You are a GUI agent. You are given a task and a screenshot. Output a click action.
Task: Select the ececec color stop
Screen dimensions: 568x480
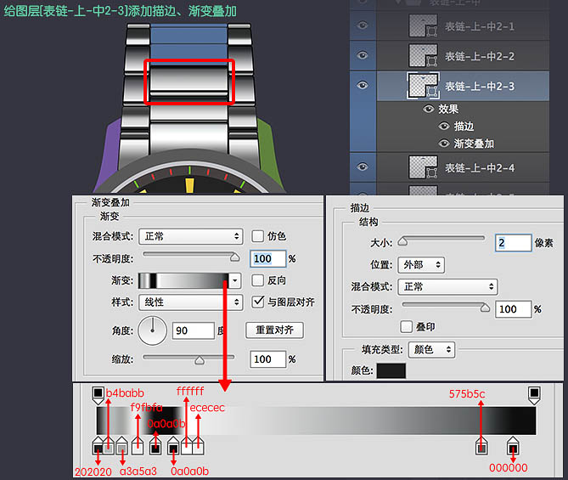[x=198, y=446]
